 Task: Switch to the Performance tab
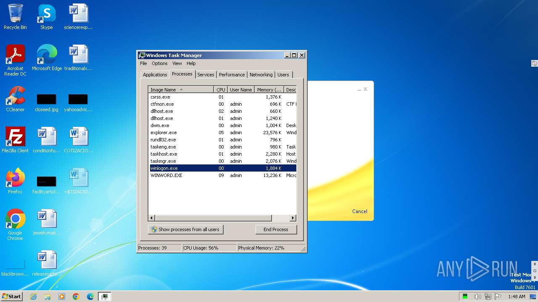pyautogui.click(x=232, y=75)
